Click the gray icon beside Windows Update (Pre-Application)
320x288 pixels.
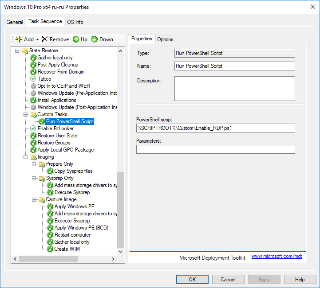click(x=33, y=93)
